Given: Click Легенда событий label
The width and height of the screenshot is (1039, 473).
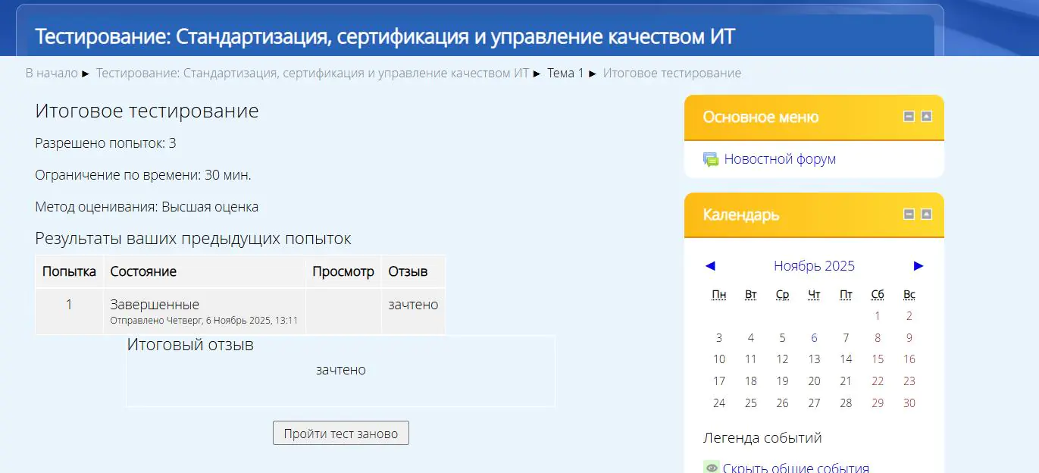Looking at the screenshot, I should point(762,437).
